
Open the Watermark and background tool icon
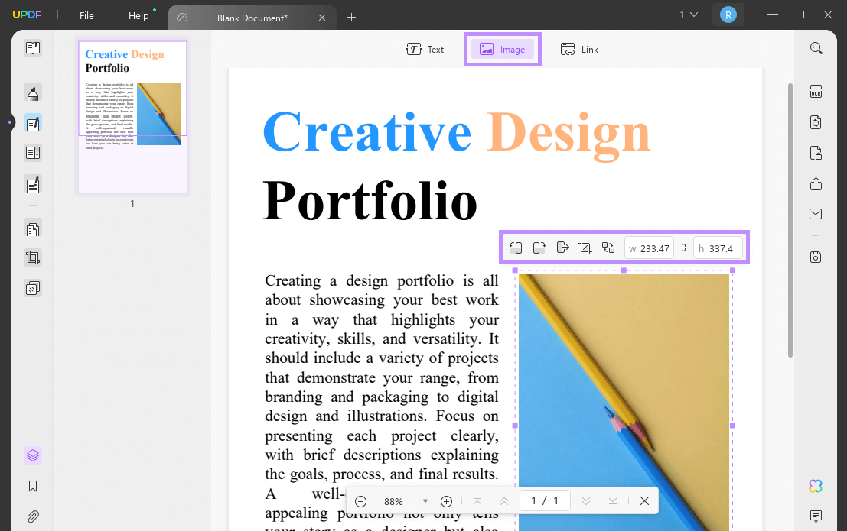pos(33,288)
